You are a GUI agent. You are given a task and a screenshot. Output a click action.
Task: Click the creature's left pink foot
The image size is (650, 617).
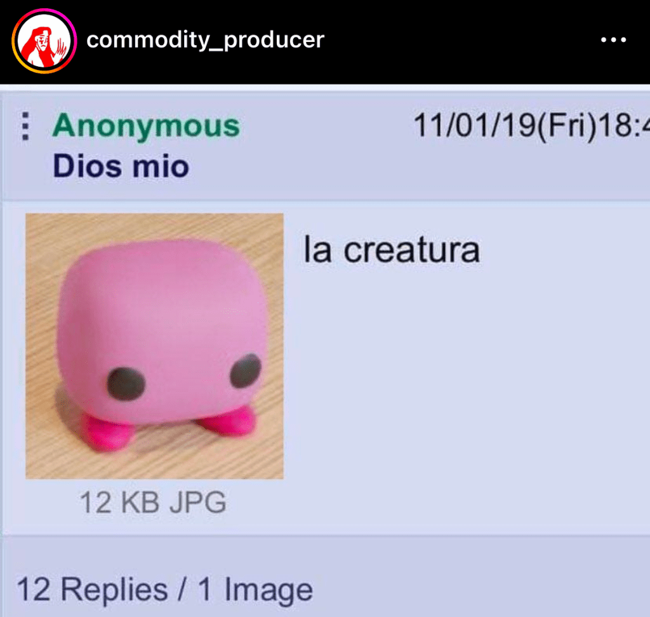pyautogui.click(x=108, y=433)
